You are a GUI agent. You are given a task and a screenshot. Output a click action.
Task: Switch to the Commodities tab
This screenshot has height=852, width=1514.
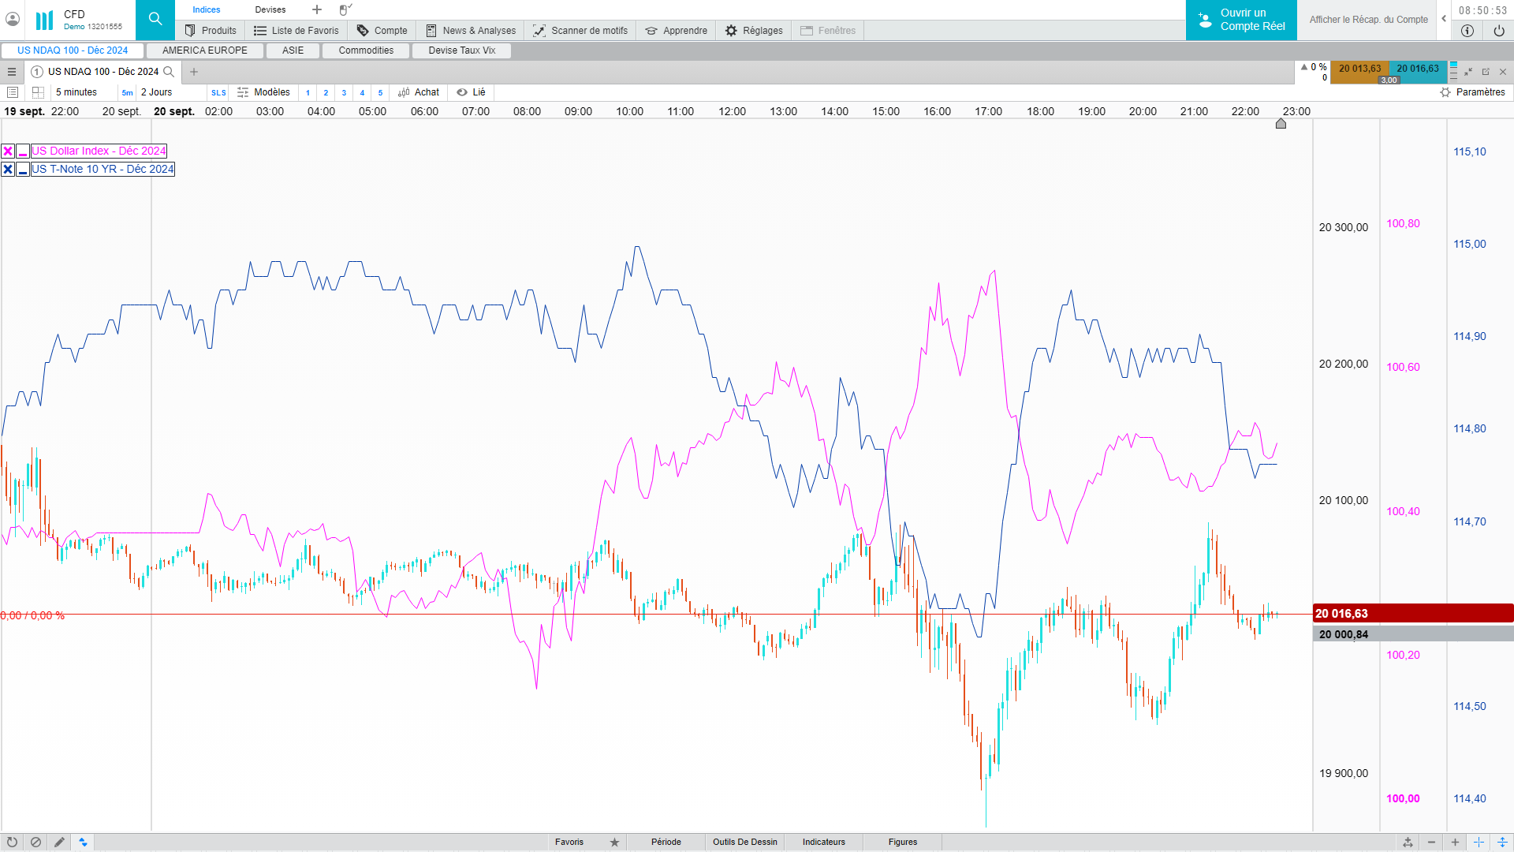pos(366,50)
